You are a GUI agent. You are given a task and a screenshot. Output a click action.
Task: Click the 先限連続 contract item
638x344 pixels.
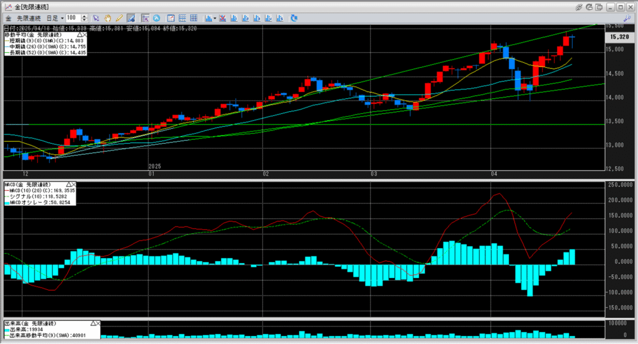coord(27,18)
